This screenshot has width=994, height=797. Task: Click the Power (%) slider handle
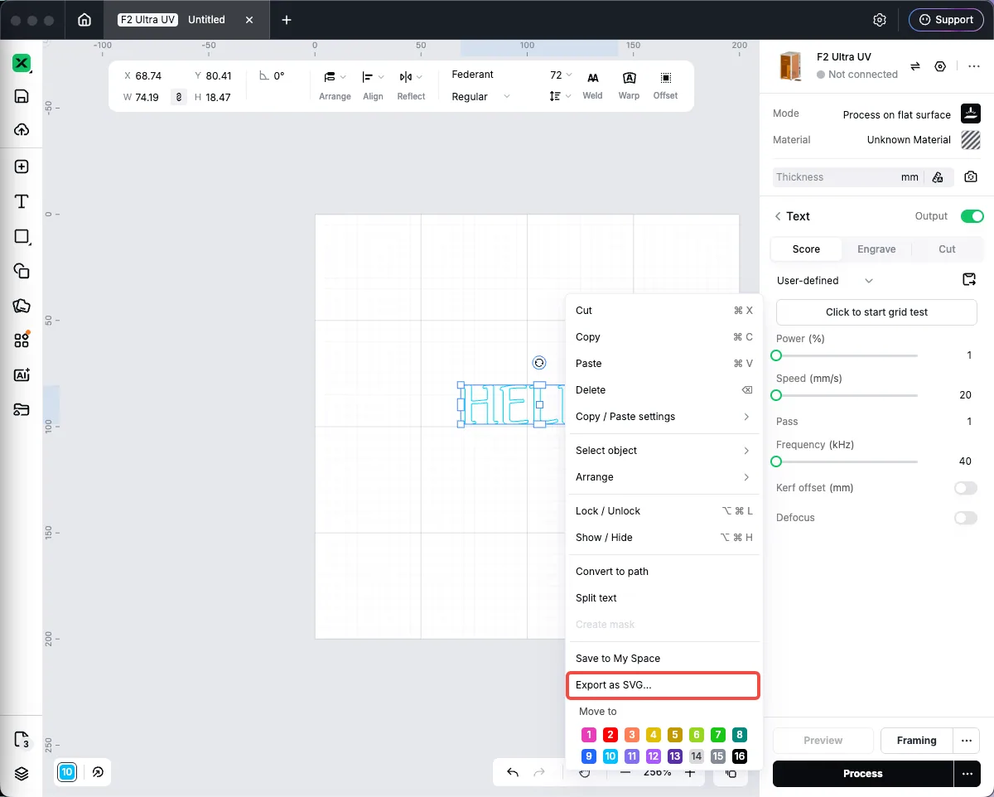coord(776,355)
